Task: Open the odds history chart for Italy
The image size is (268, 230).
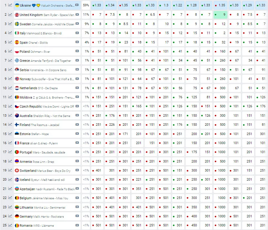Action: pyautogui.click(x=10, y=33)
